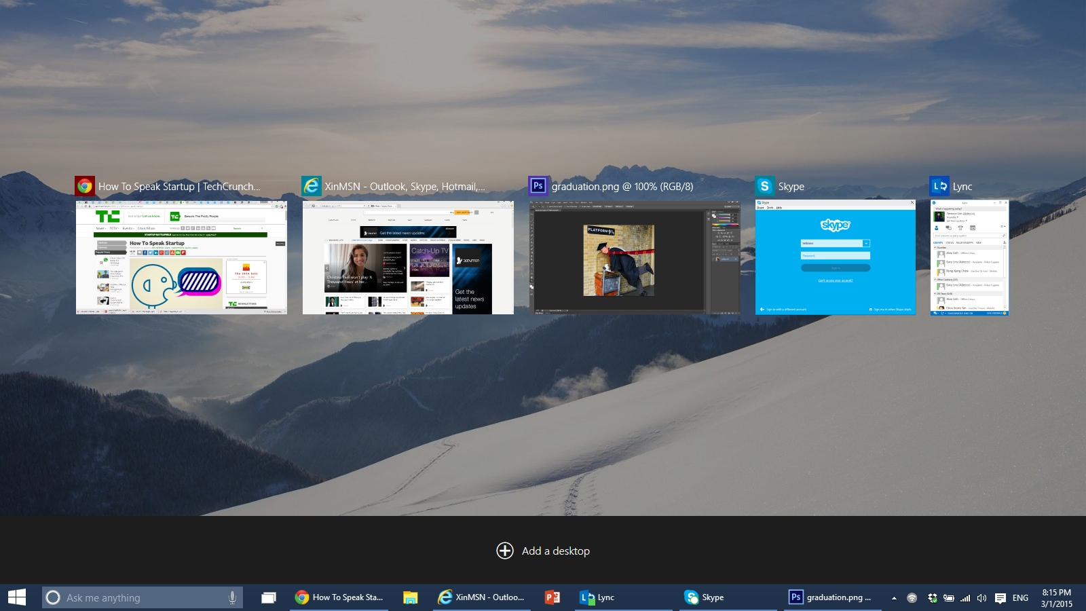
Task: Click the 'XinMSN - Outlook, Skype, Hotmail,...' title
Action: click(405, 187)
